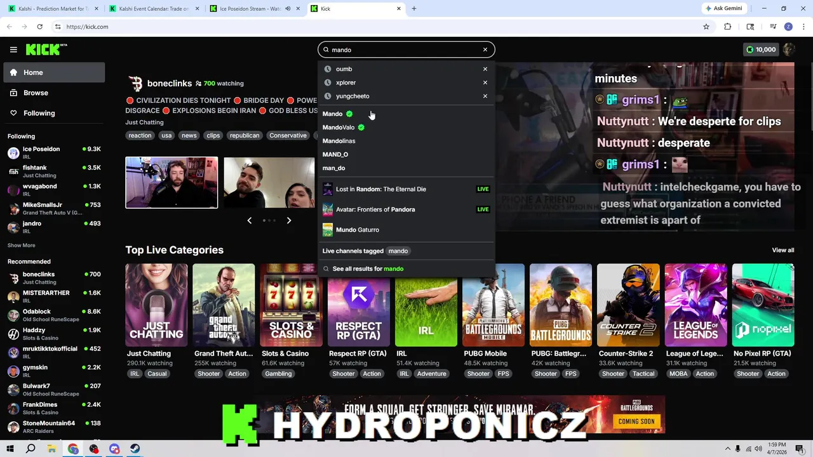Click the KICK logo

[x=46, y=50]
